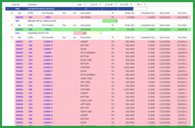The image size is (195, 128).
Task: Click due date 2/9/2011
Action: (x=182, y=122)
